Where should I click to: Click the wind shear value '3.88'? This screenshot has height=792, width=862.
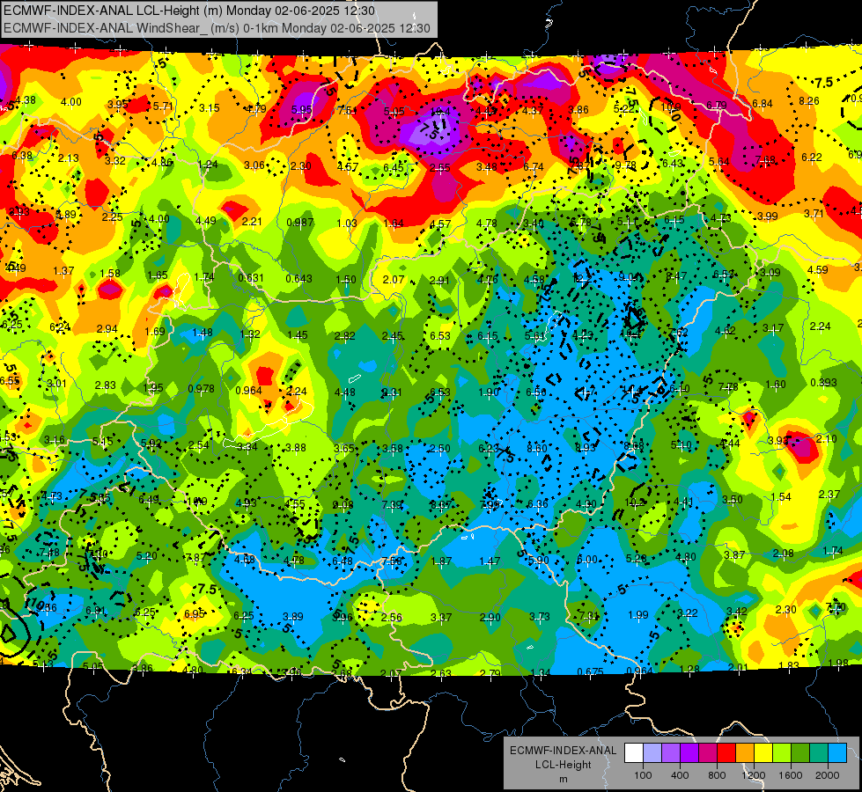pyautogui.click(x=296, y=447)
